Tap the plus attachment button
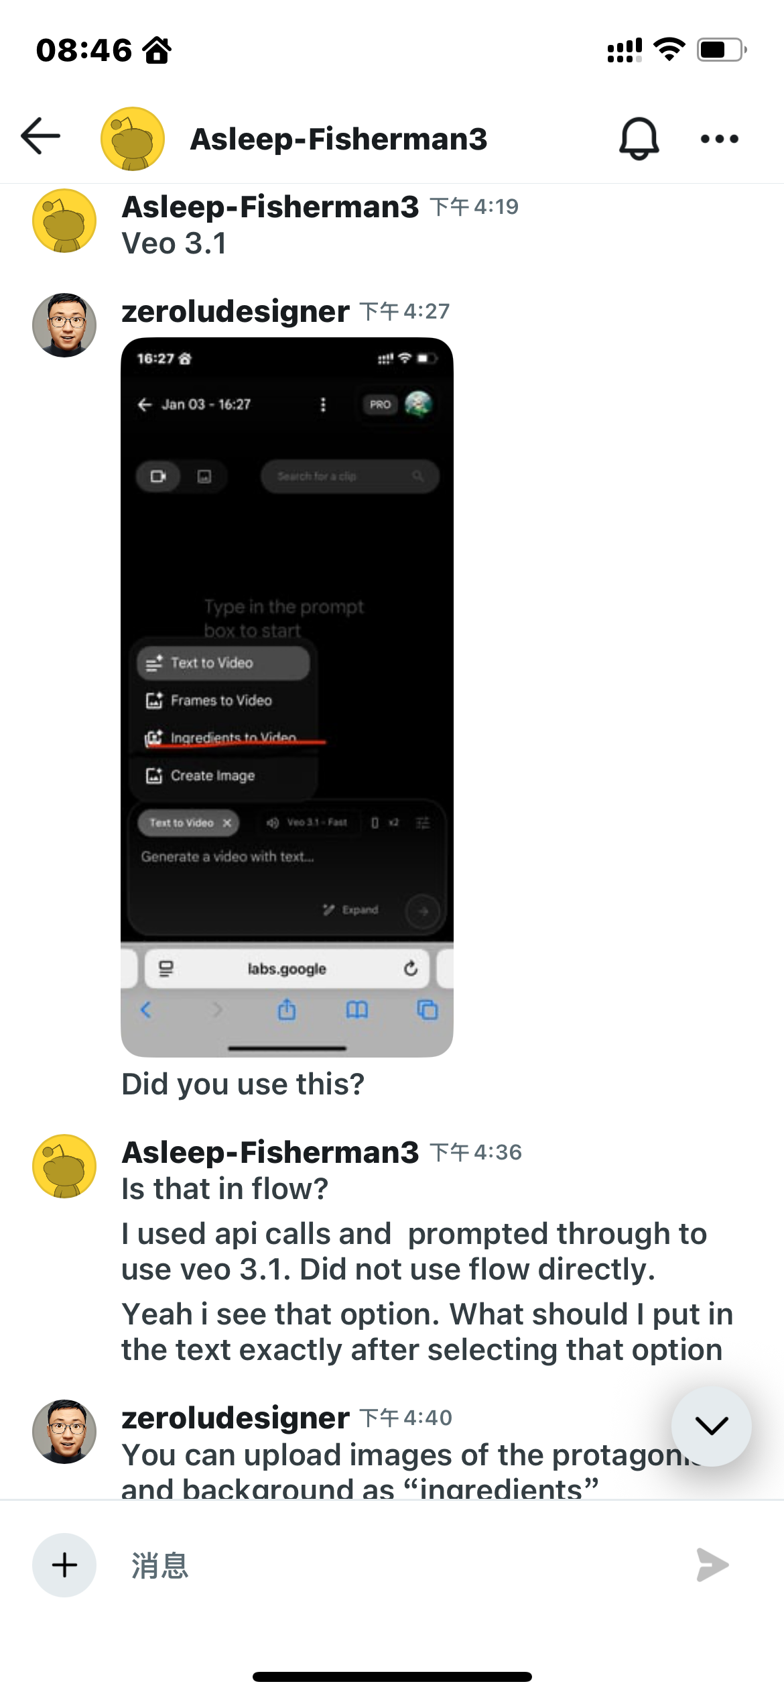This screenshot has height=1698, width=784. (x=64, y=1565)
